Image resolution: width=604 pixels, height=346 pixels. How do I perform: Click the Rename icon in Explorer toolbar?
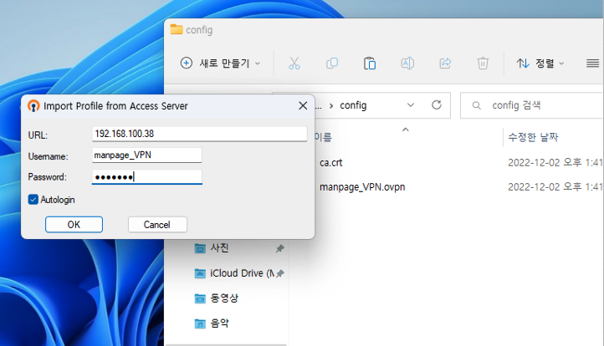[x=407, y=64]
